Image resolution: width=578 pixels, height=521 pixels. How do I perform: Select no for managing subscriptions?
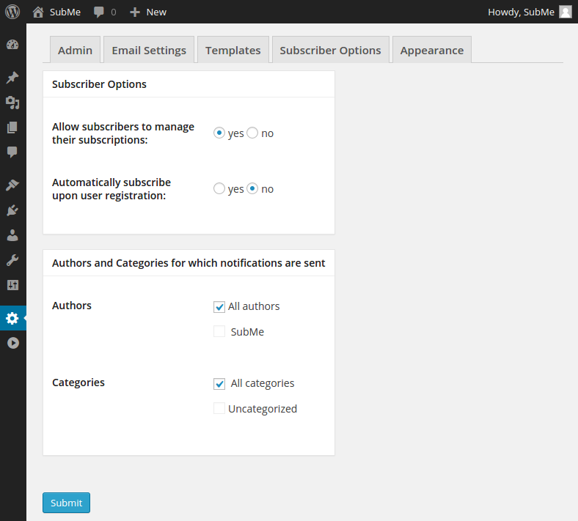click(x=252, y=133)
